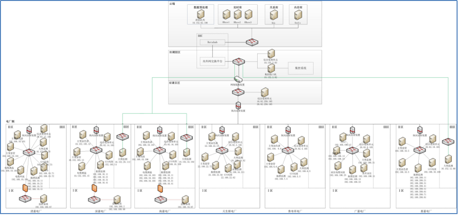Click 纵向加密装置 icon in 鲁布革电厂
This screenshot has width=458, height=215.
(x=288, y=130)
